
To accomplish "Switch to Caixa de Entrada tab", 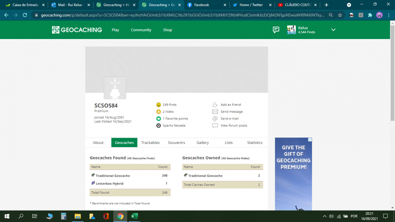I will pos(25,5).
